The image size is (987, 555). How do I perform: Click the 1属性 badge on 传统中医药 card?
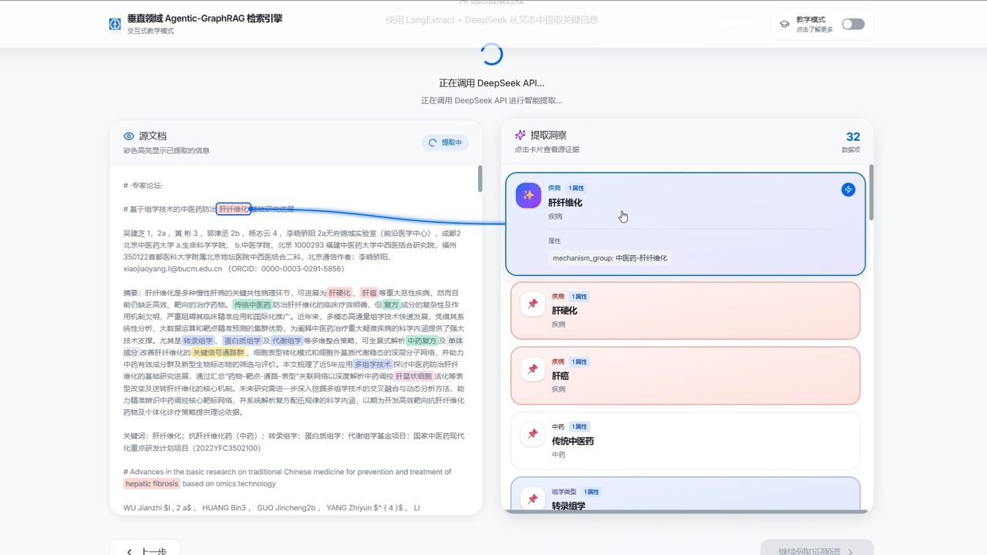click(x=580, y=427)
